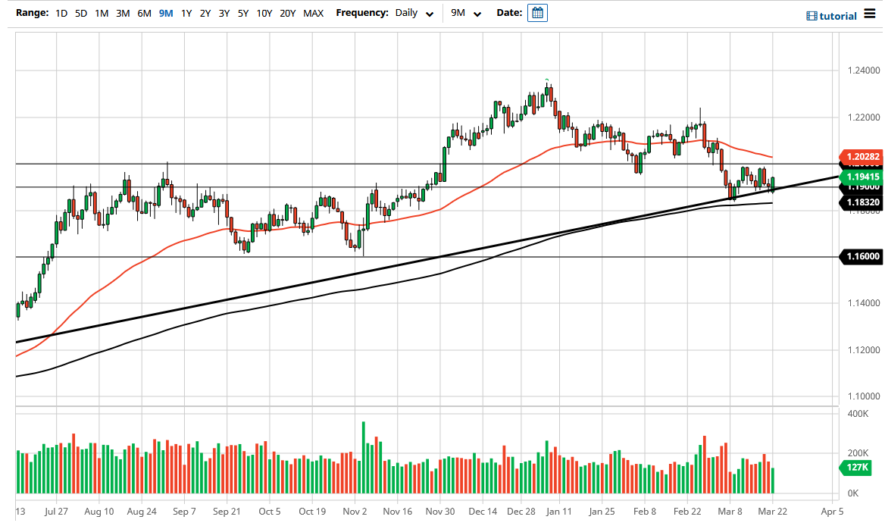Open the Frequency dropdown showing Daily
The image size is (885, 526).
pos(407,14)
